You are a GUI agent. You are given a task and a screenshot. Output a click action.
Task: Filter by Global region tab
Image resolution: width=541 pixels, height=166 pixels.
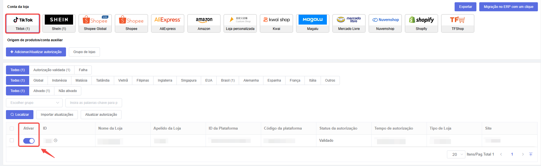tap(38, 80)
